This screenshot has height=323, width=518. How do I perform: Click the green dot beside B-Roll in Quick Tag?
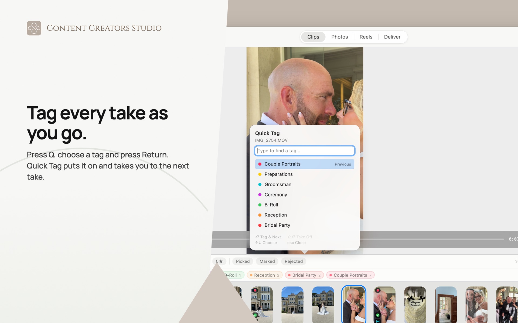click(x=260, y=205)
